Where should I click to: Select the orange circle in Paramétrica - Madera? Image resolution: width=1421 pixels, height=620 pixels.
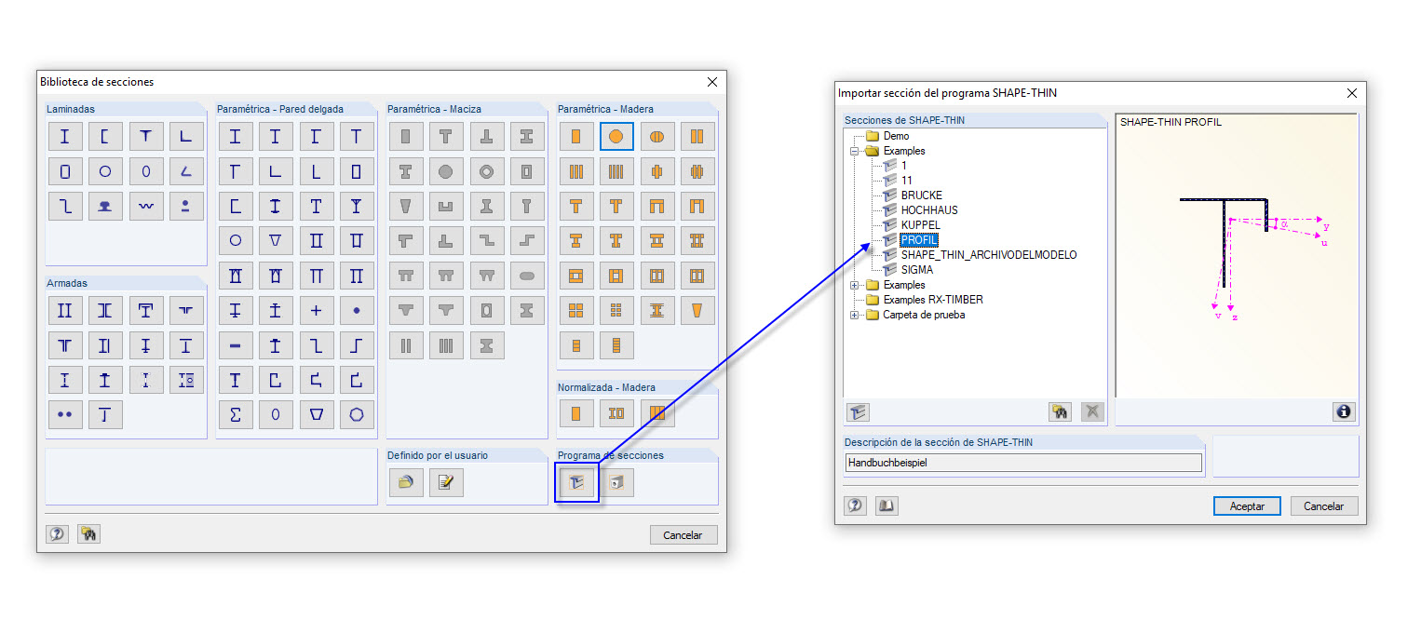[x=616, y=137]
